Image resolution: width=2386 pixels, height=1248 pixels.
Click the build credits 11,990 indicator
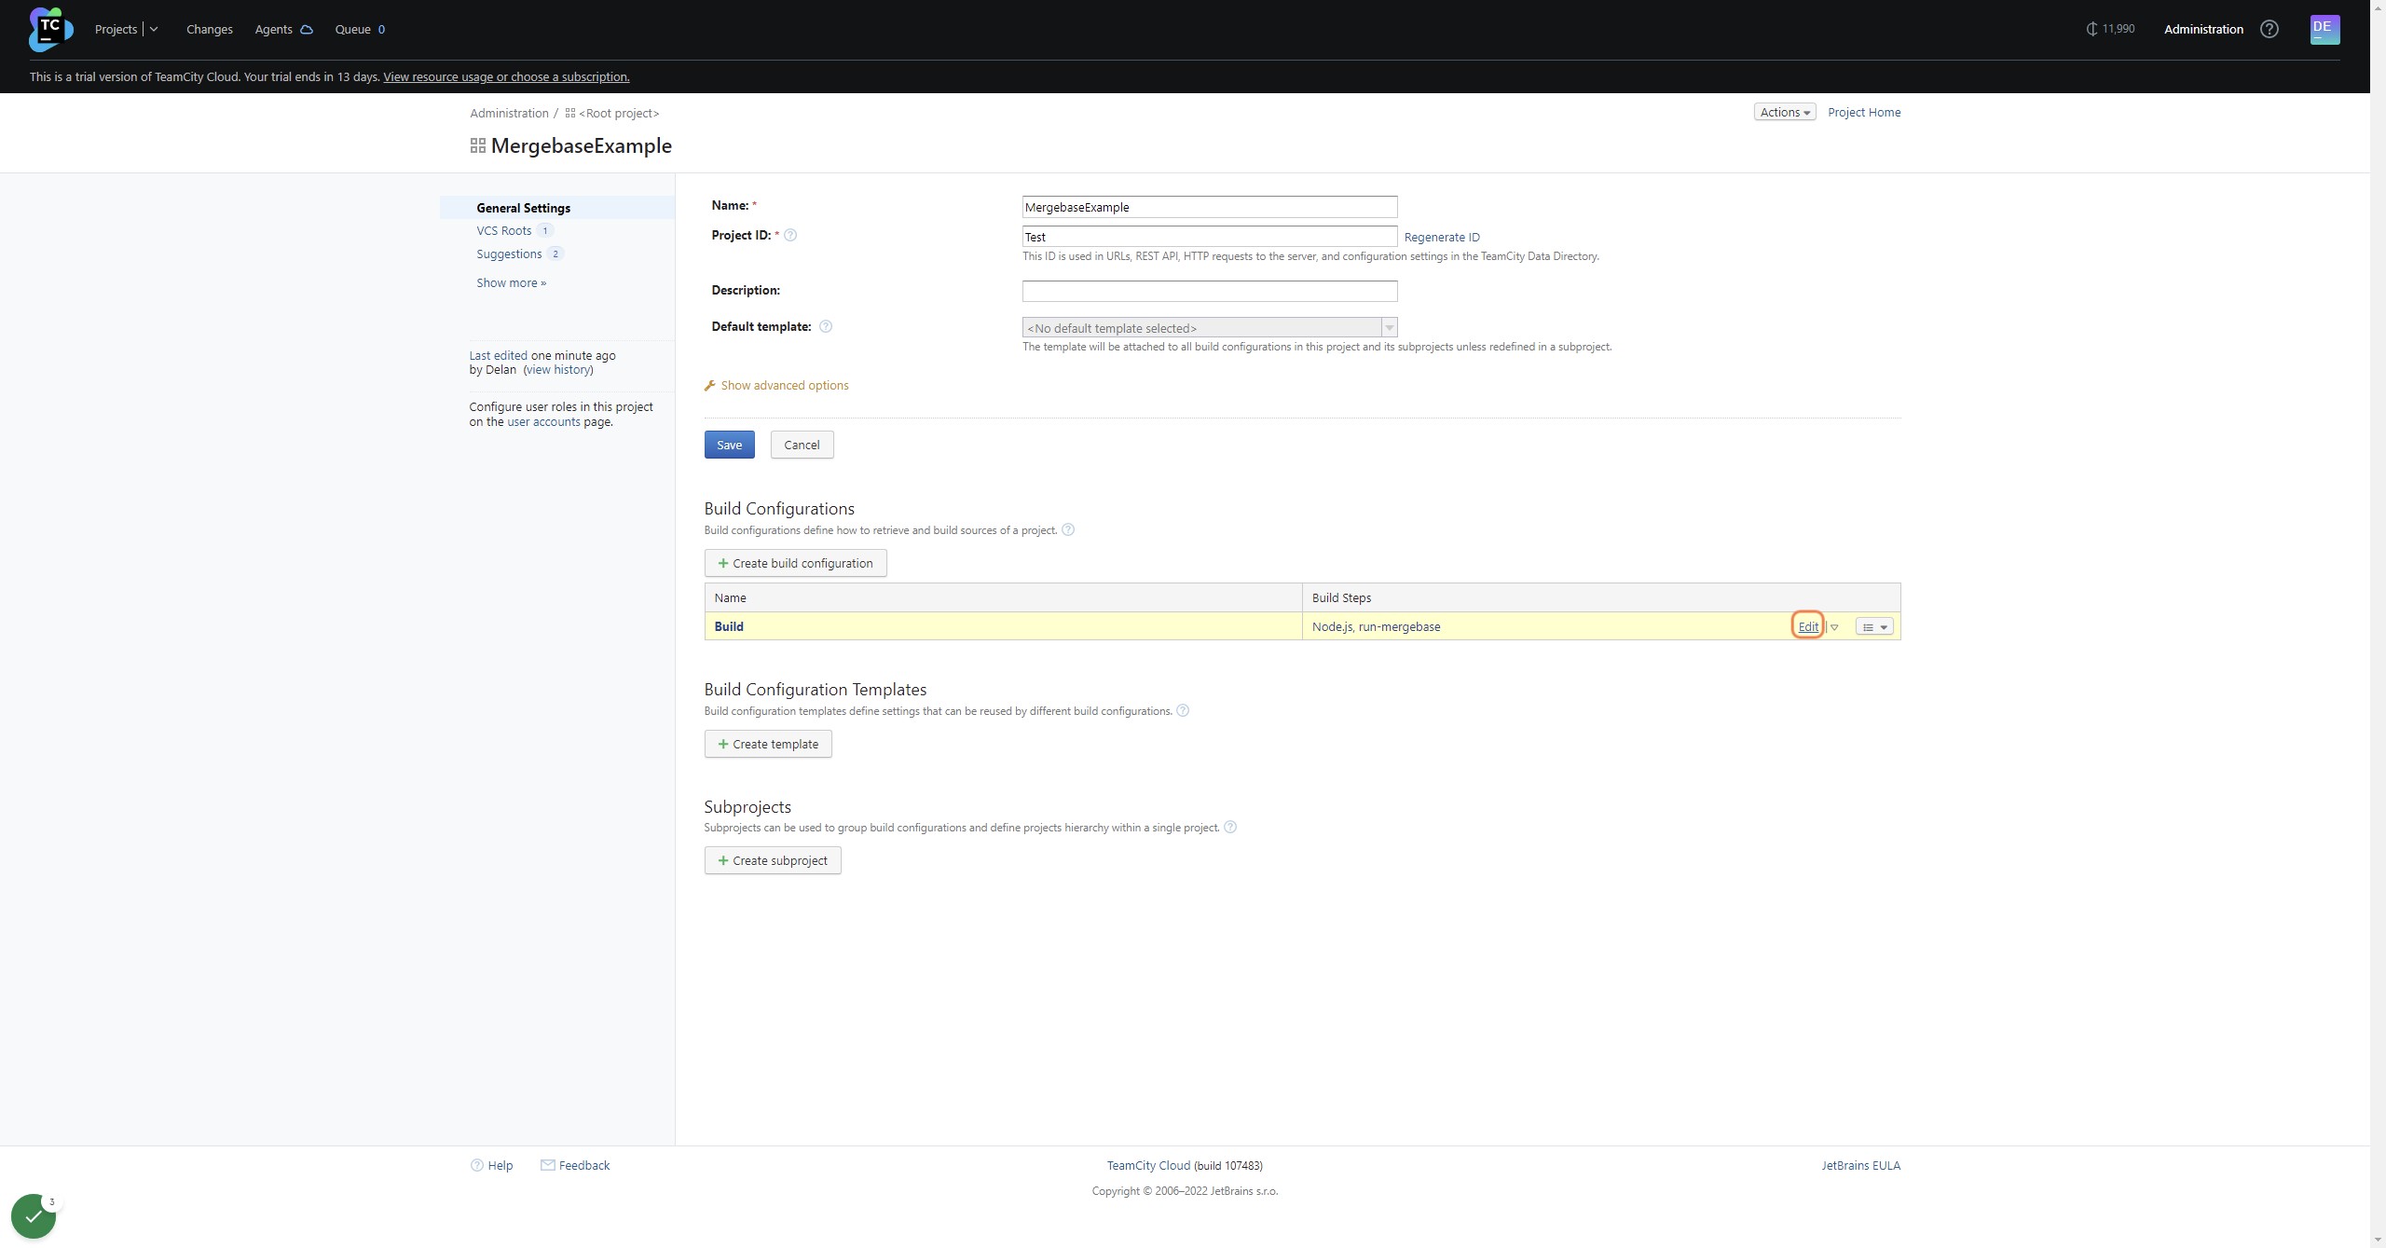click(x=2110, y=29)
